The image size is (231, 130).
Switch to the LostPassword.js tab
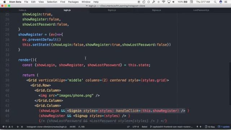(201, 10)
